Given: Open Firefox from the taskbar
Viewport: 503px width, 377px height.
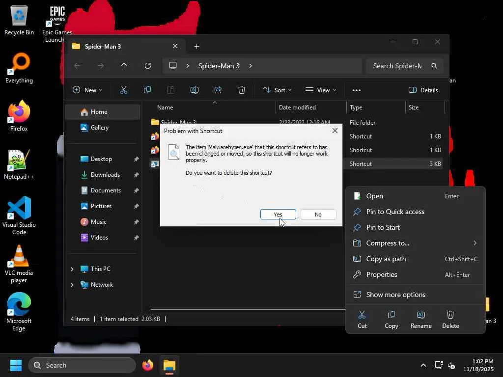Looking at the screenshot, I should 147,365.
